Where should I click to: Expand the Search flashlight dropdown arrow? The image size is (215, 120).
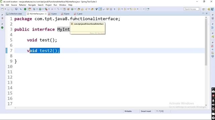coord(89,9)
